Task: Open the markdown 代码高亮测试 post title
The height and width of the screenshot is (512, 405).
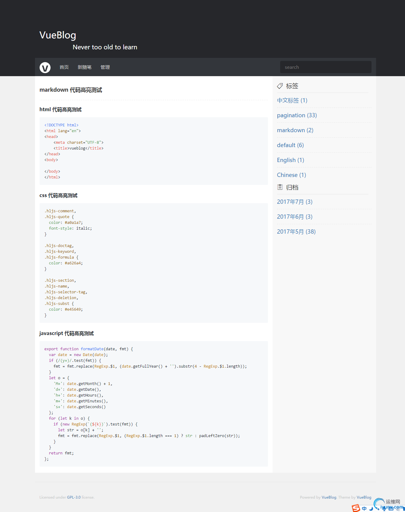Action: point(71,90)
